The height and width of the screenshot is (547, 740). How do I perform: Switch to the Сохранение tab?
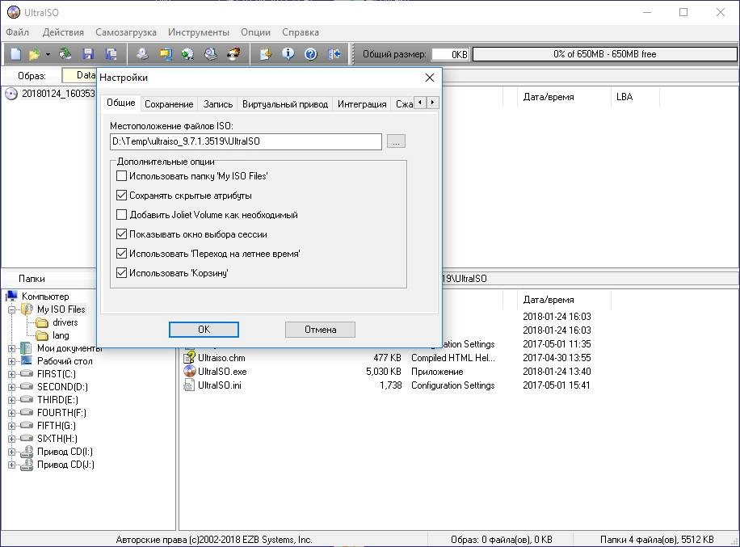click(x=169, y=104)
